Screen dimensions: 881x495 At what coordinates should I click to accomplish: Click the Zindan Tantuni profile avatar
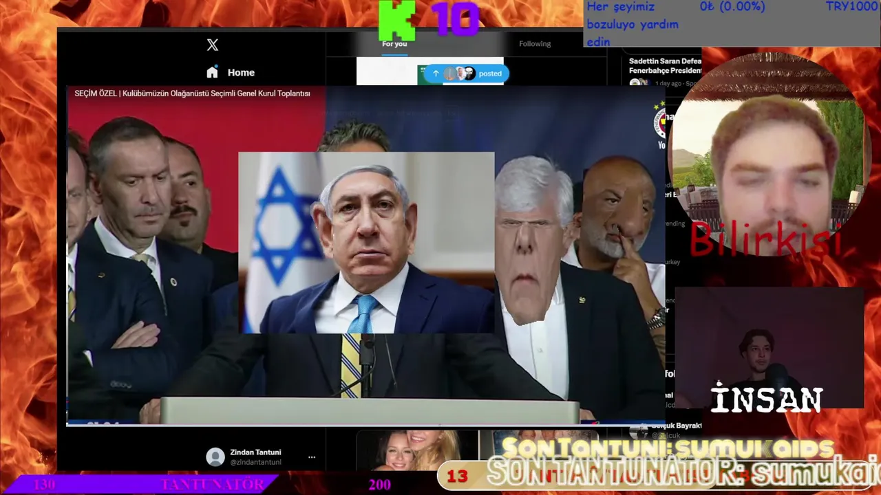(215, 457)
